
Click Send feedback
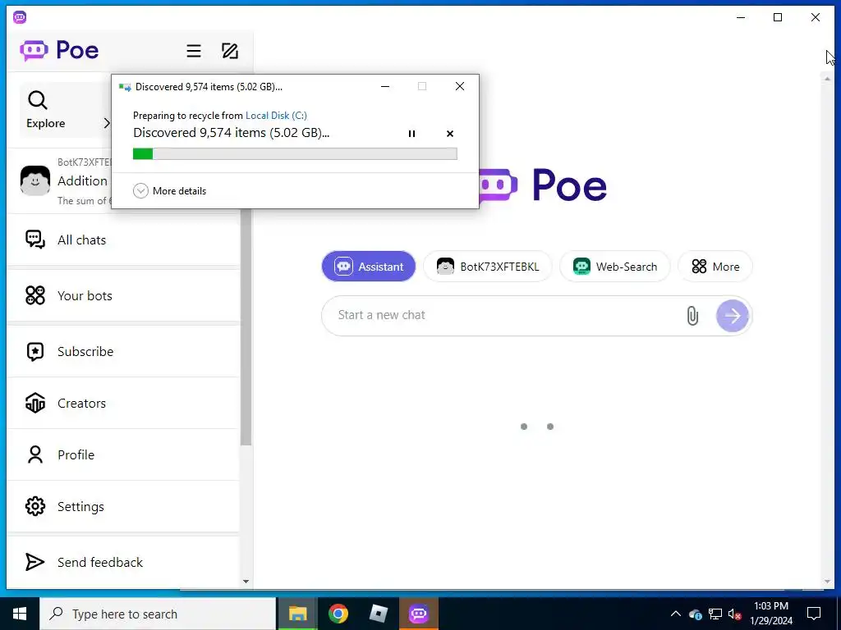123,562
